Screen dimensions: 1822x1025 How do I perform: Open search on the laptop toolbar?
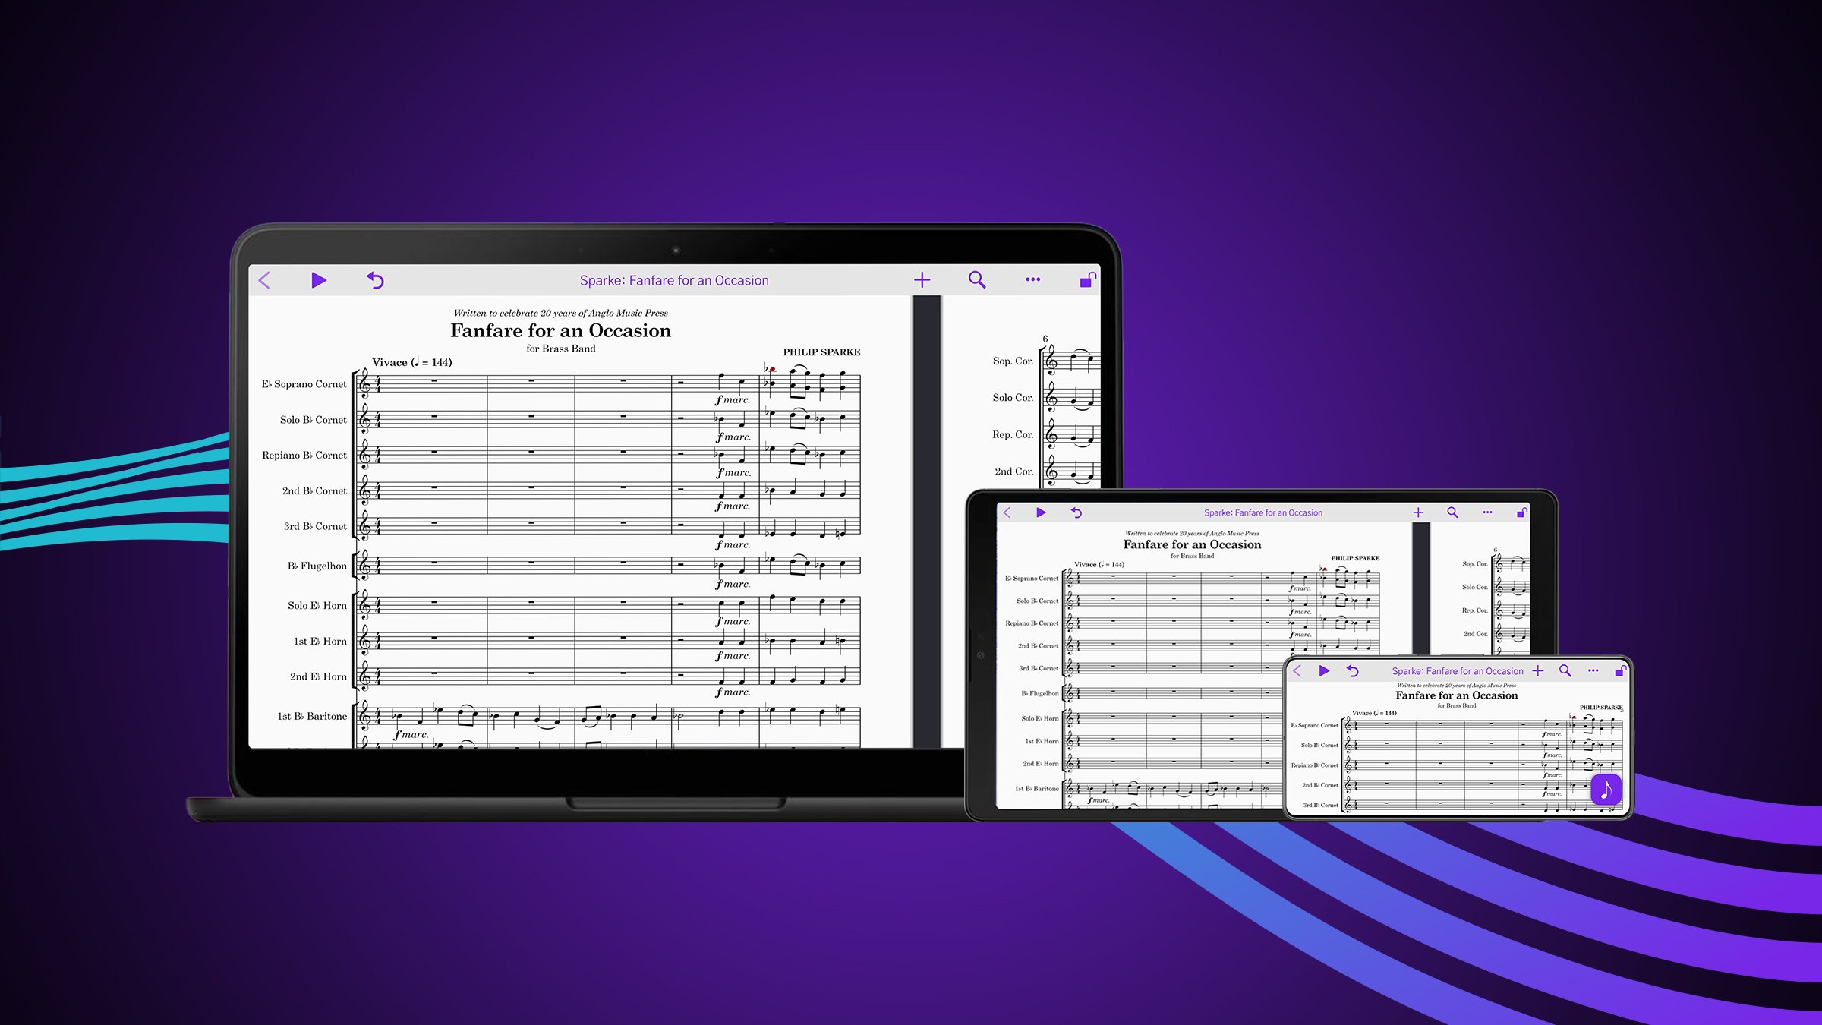[977, 280]
